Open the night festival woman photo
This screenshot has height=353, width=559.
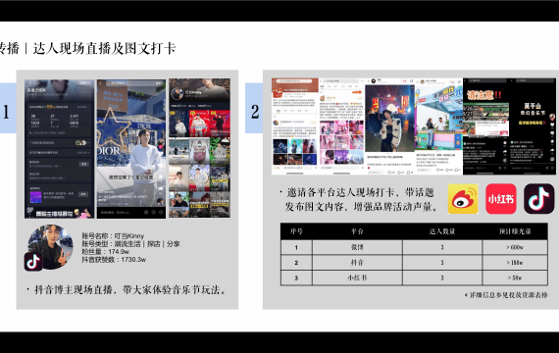(x=389, y=126)
